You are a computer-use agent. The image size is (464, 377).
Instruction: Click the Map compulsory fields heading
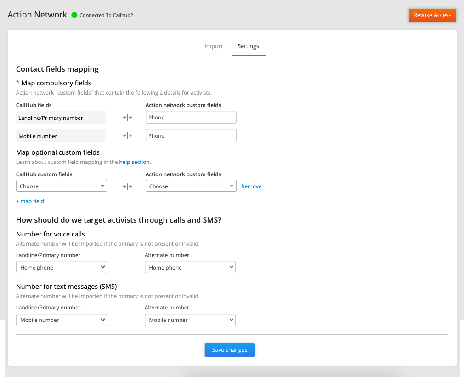56,83
